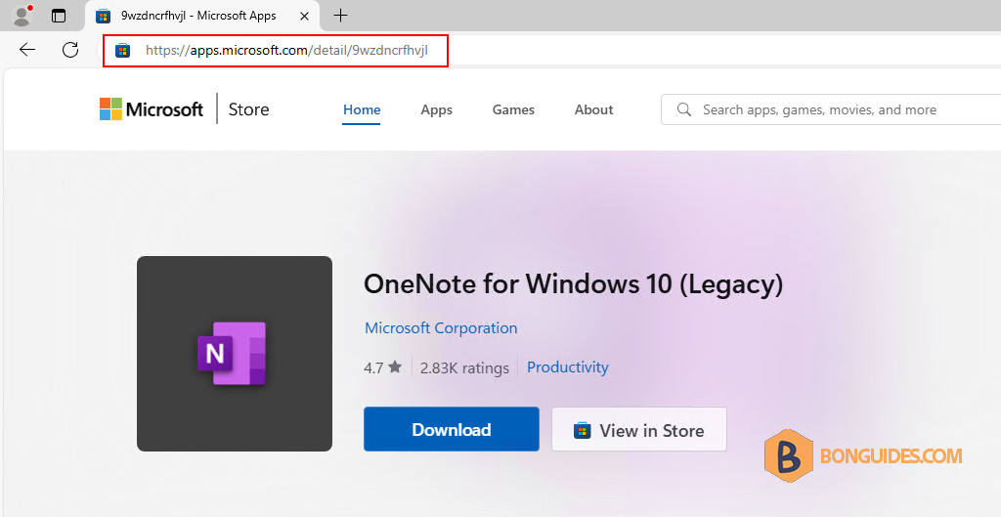Click the Microsoft logo
Viewport: 1001px width, 517px height.
click(x=152, y=109)
